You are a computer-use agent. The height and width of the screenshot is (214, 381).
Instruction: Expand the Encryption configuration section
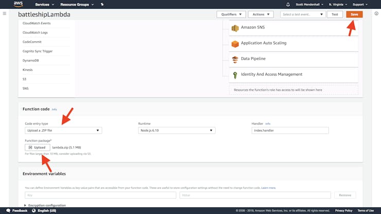45,205
